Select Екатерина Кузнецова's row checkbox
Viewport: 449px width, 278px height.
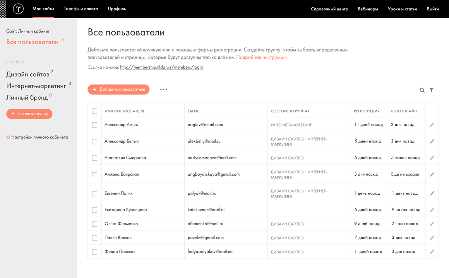click(x=94, y=210)
